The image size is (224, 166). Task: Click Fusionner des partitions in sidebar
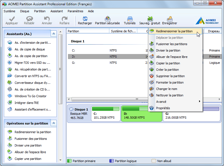click(27, 139)
